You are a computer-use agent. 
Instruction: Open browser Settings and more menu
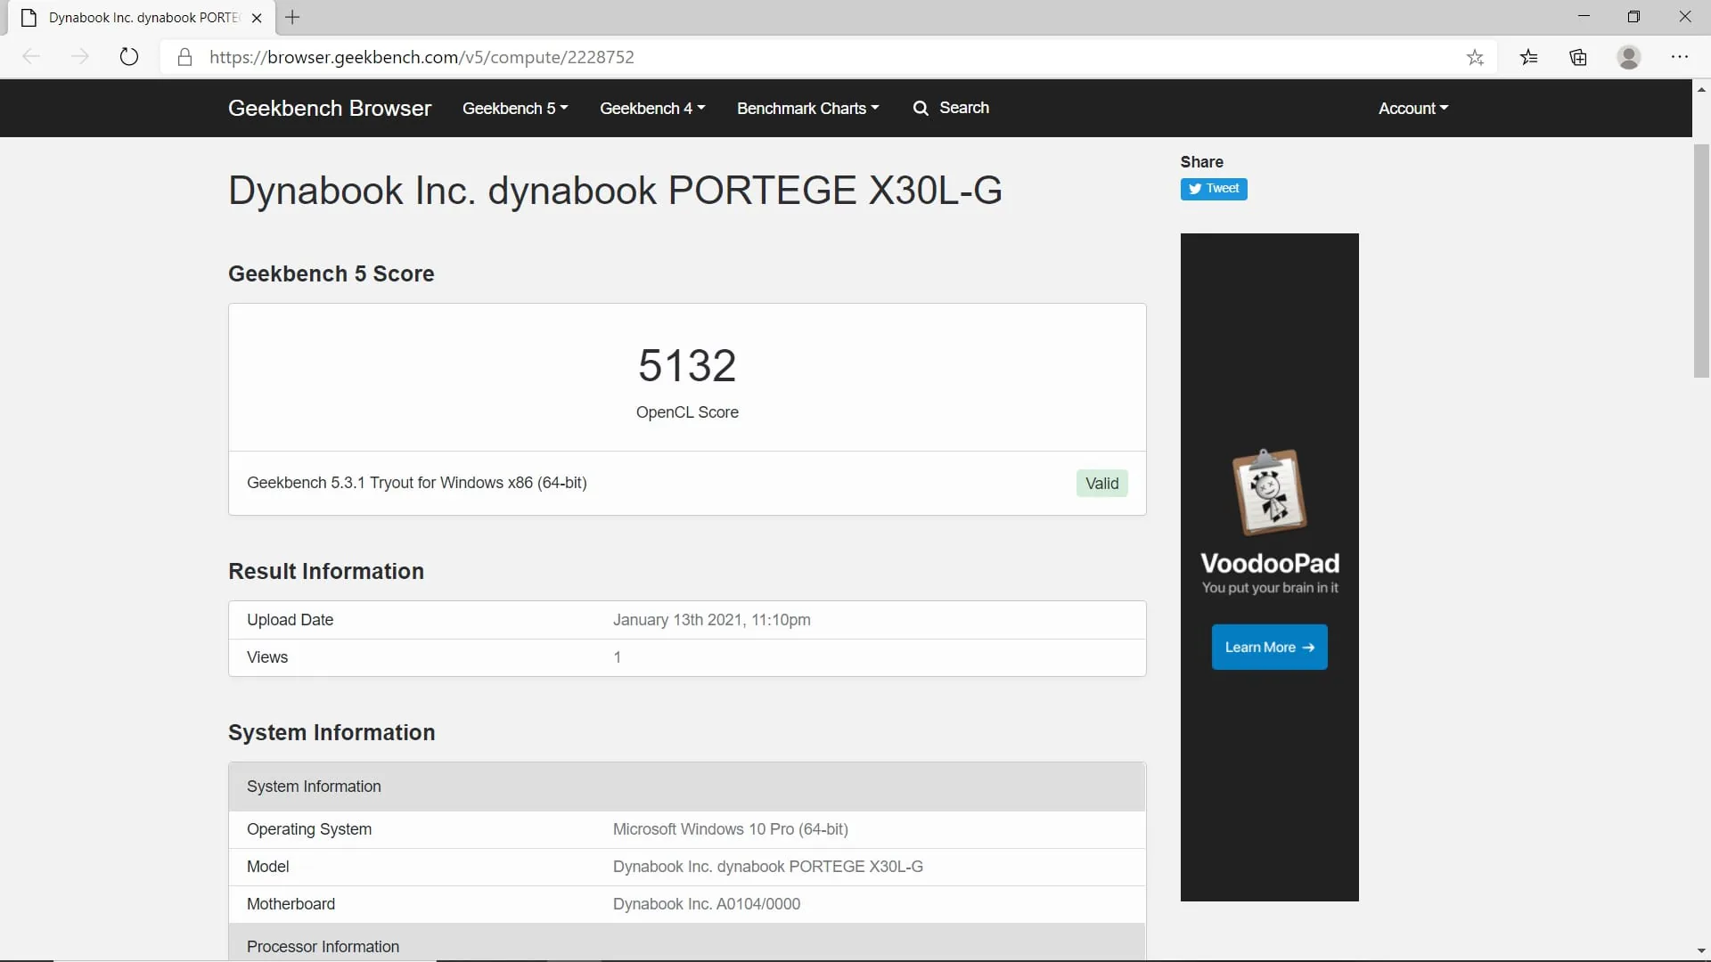pos(1680,57)
